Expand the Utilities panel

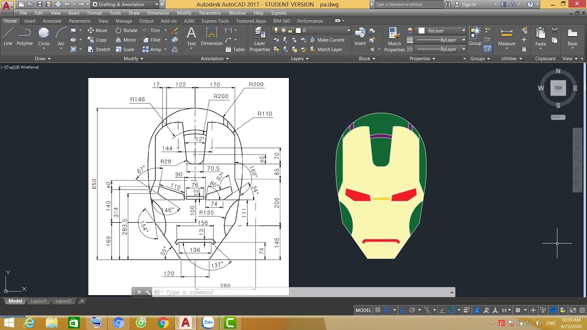click(x=511, y=59)
